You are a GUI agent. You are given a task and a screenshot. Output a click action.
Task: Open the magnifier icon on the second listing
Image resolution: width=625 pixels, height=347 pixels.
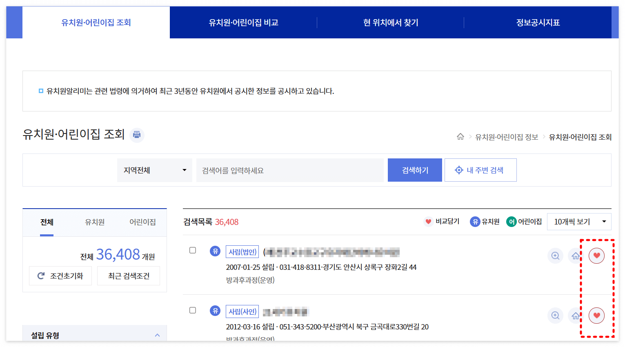pos(555,316)
